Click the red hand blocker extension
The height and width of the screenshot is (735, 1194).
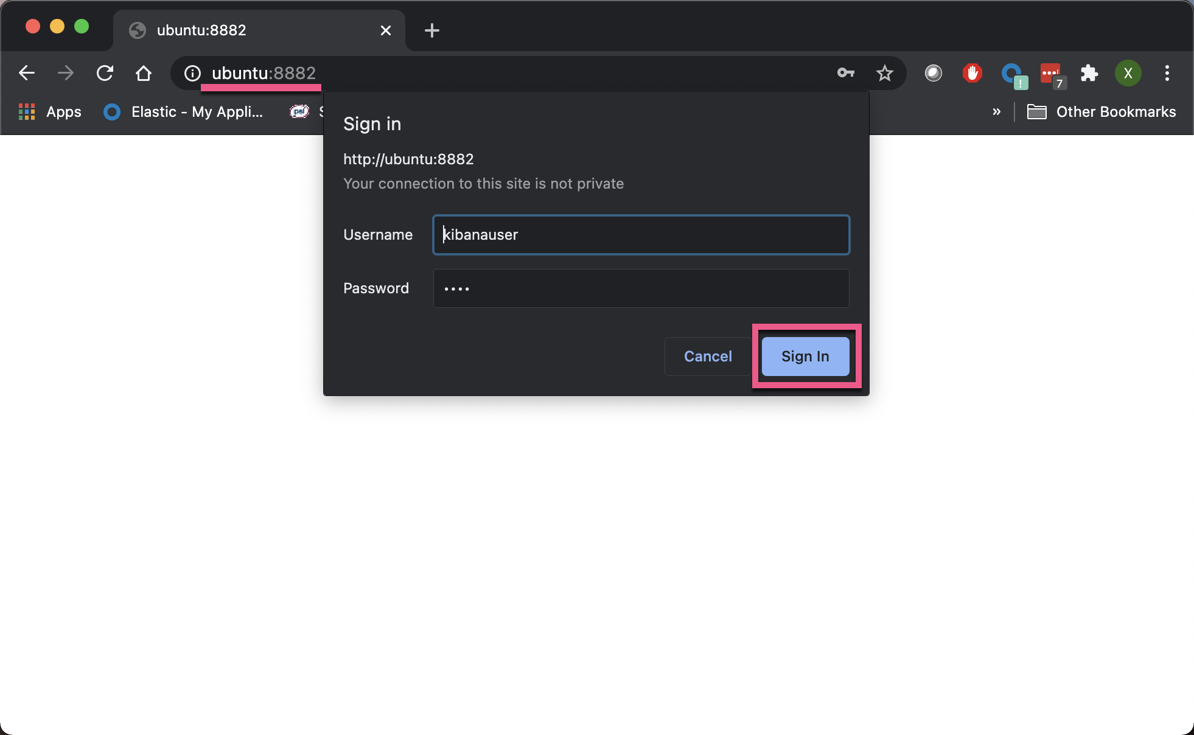pyautogui.click(x=972, y=73)
